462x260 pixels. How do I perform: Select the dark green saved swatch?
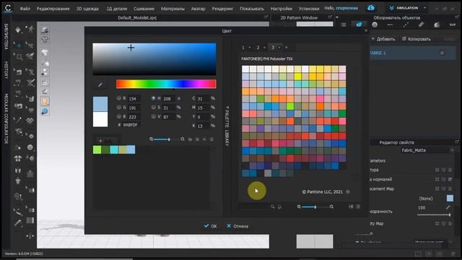[x=105, y=149]
